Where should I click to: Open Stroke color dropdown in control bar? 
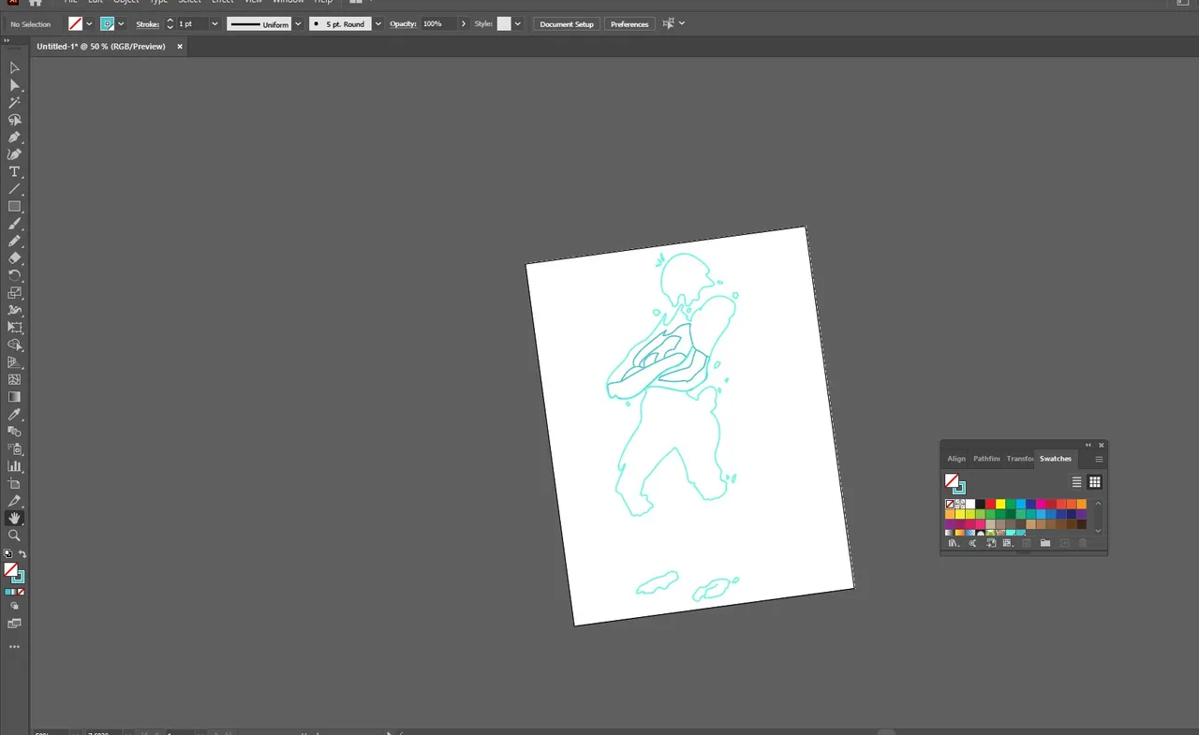click(x=121, y=23)
